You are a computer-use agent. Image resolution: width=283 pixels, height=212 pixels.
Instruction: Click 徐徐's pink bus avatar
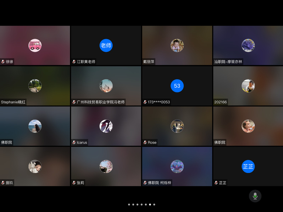click(x=35, y=45)
